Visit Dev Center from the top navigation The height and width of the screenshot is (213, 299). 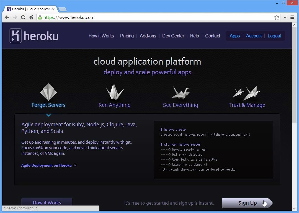click(173, 36)
